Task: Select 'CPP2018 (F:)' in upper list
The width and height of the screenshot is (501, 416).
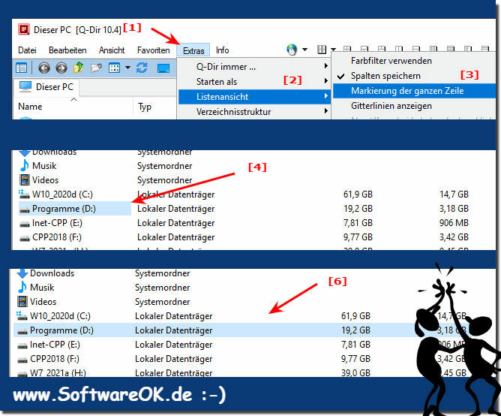Action: pyautogui.click(x=57, y=237)
